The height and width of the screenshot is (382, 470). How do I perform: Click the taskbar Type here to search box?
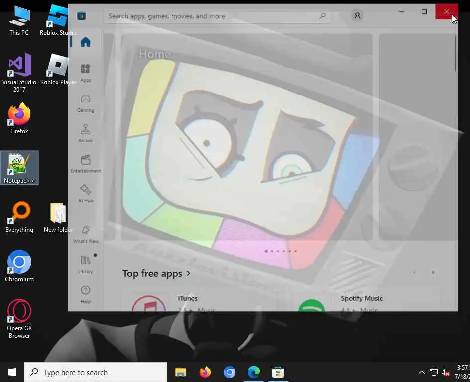coord(96,372)
